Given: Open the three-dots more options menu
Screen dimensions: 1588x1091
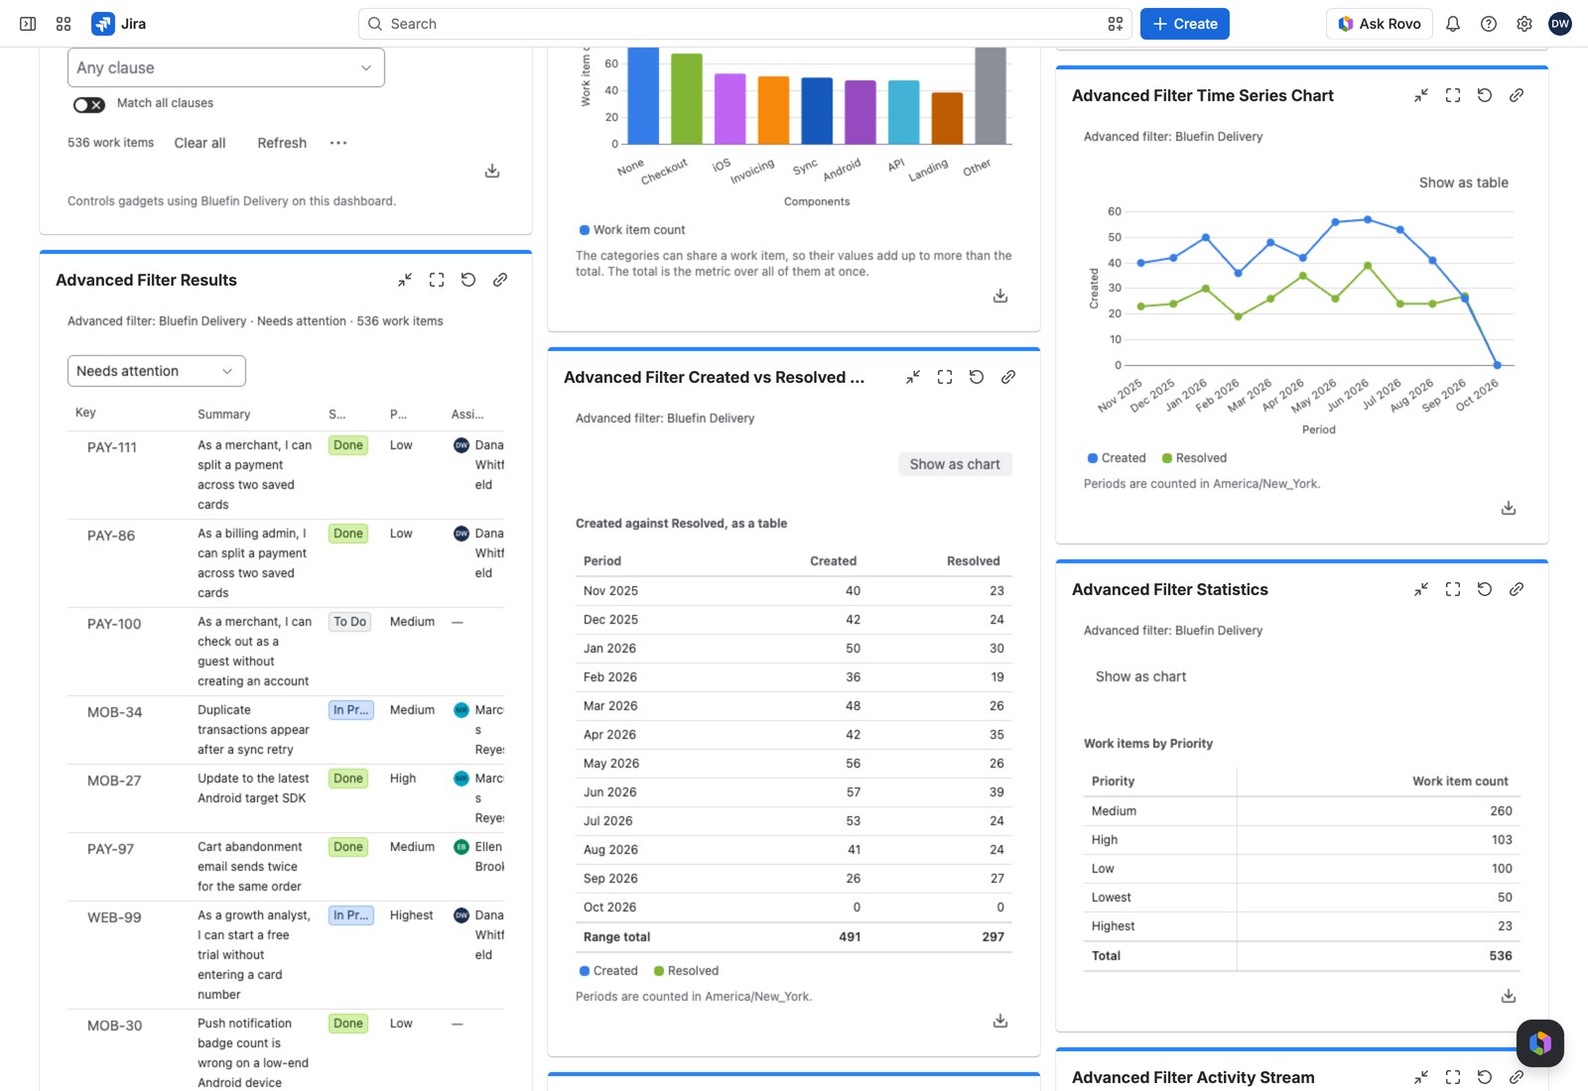Looking at the screenshot, I should pos(338,143).
